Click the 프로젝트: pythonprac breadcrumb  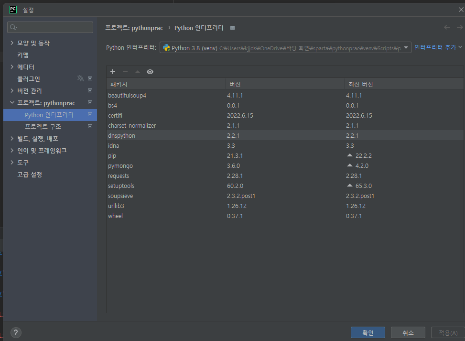click(x=134, y=28)
